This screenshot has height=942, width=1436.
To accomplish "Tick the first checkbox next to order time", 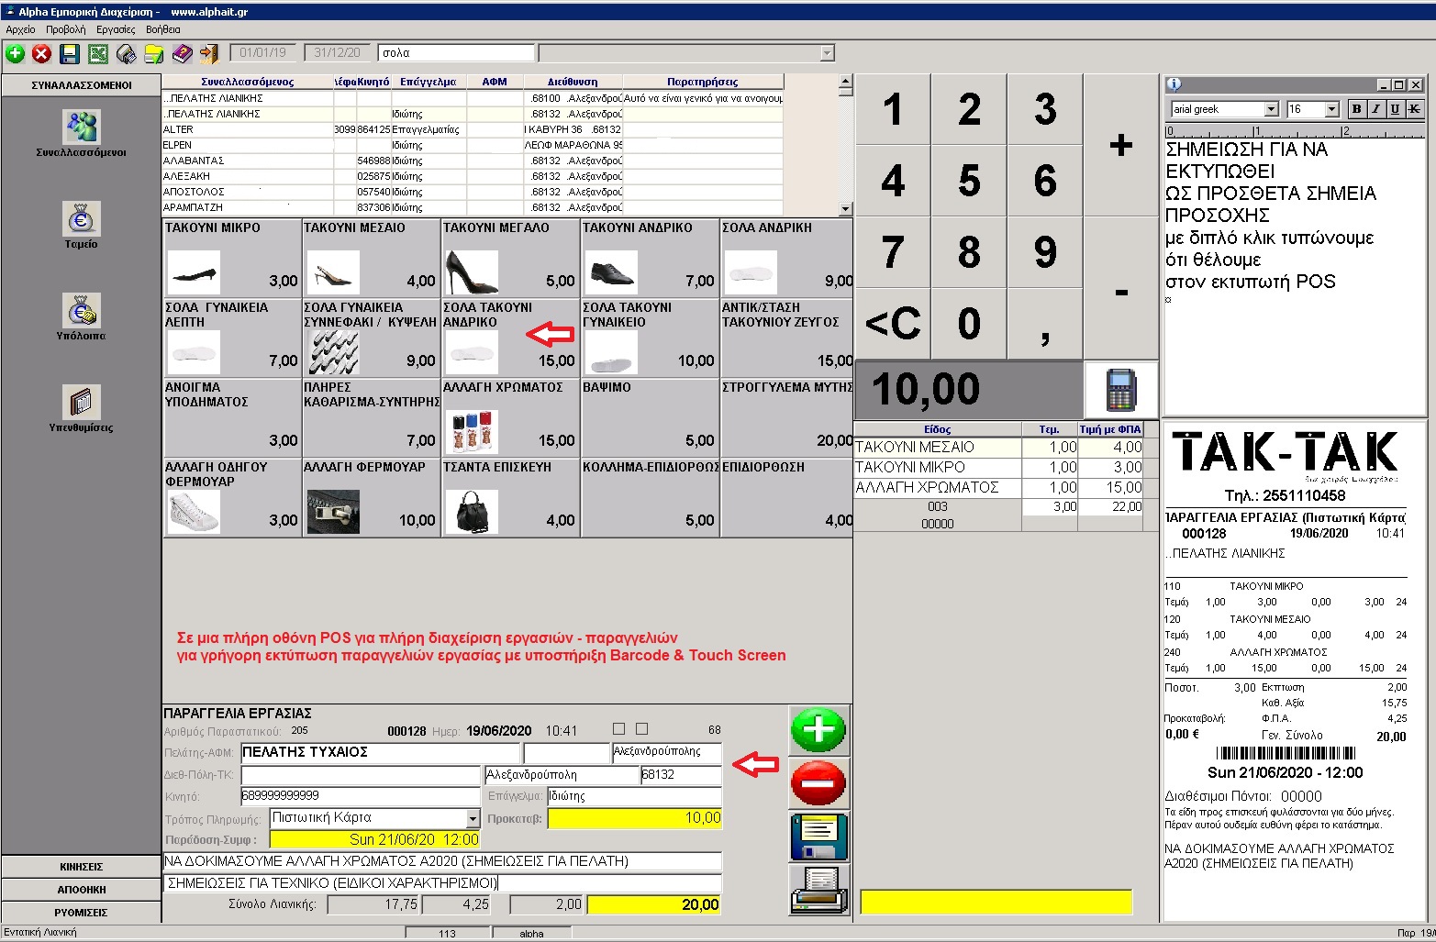I will pos(618,729).
